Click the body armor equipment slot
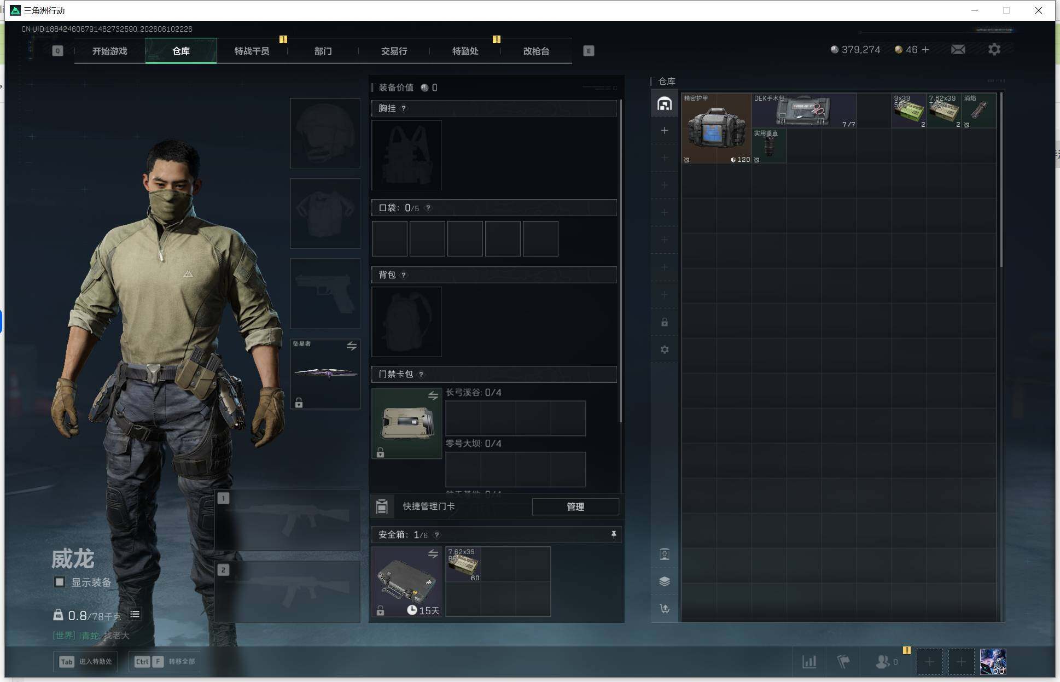This screenshot has width=1060, height=682. [x=325, y=213]
